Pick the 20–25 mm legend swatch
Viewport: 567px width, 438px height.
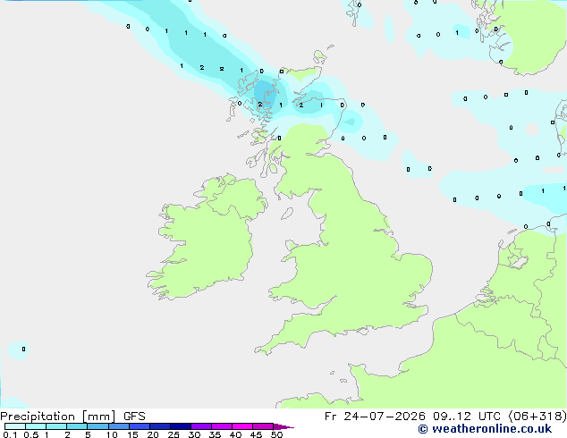[x=160, y=426]
